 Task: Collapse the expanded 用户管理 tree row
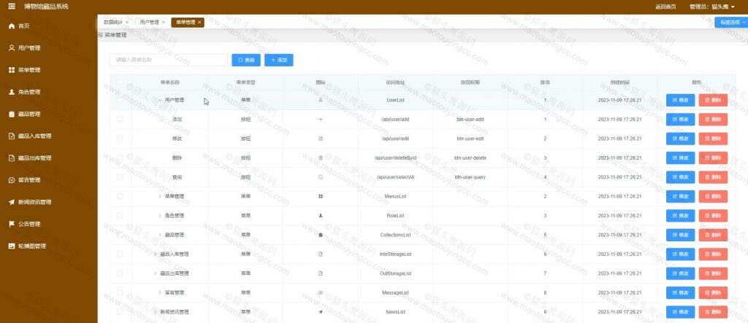(x=160, y=100)
